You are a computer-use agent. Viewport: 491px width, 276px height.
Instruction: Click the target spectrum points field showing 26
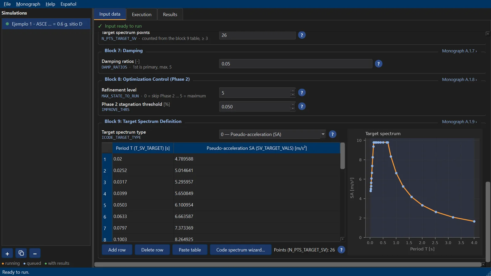point(257,35)
